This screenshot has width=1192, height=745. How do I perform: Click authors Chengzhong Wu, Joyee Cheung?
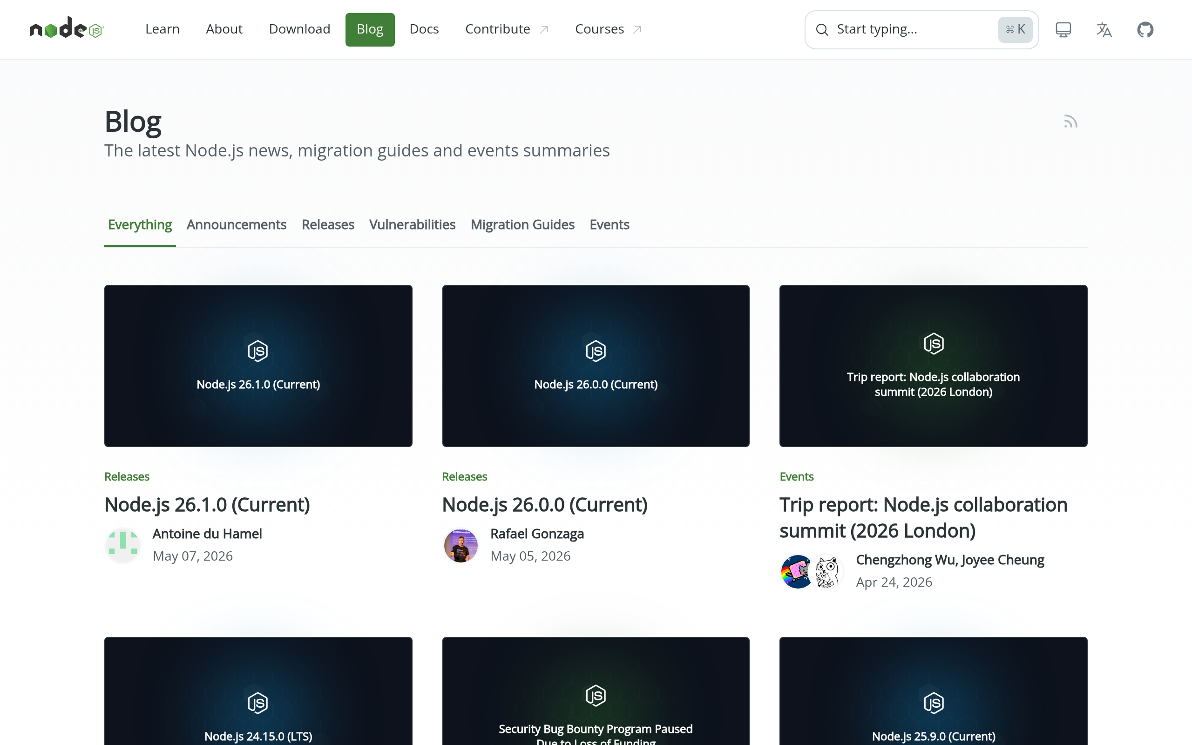pyautogui.click(x=950, y=560)
